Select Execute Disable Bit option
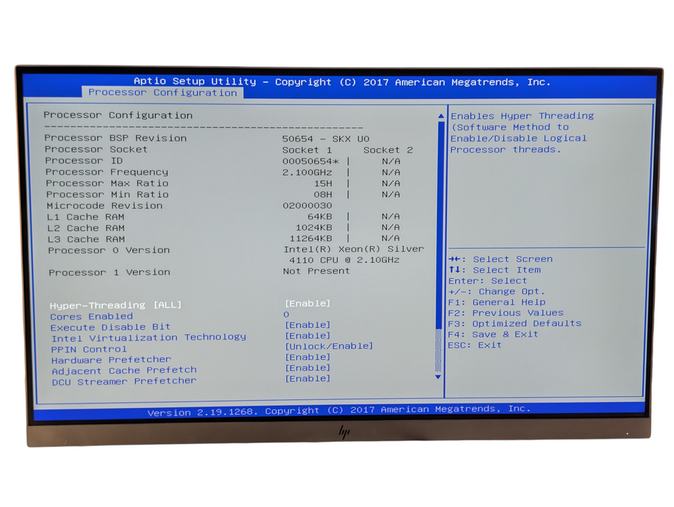 [x=110, y=327]
